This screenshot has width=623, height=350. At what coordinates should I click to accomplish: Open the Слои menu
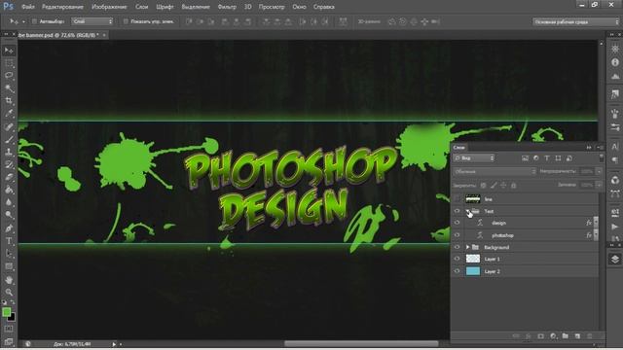(x=141, y=7)
